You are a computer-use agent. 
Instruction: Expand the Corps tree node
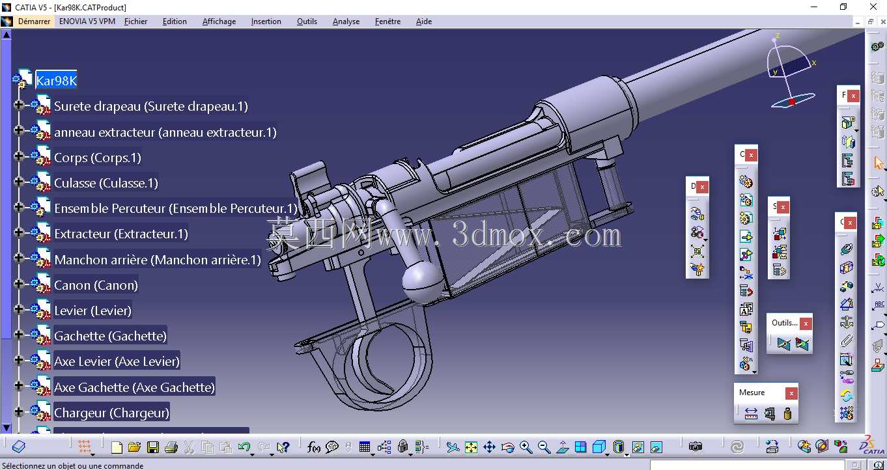click(x=19, y=156)
